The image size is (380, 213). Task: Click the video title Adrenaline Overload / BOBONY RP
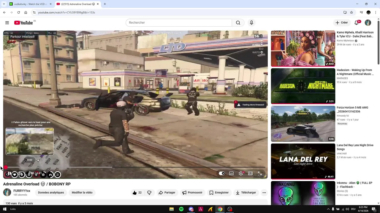click(37, 184)
